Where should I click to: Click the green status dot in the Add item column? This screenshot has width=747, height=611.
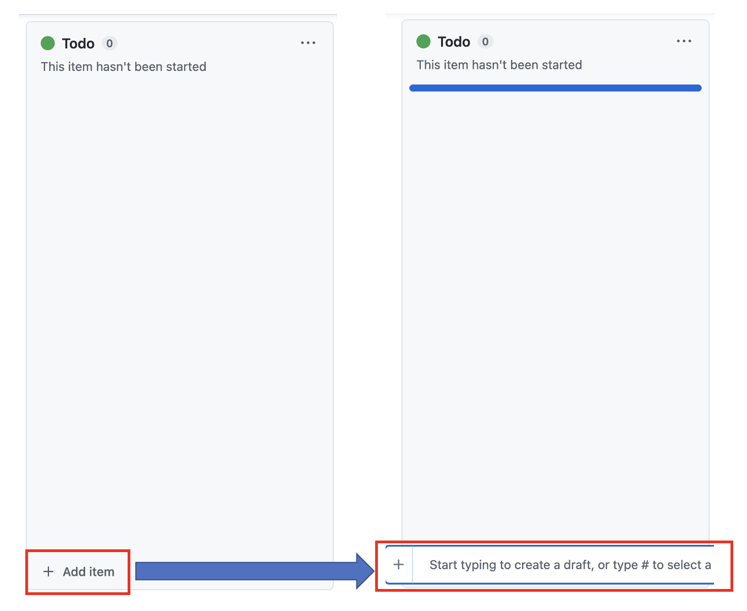click(x=48, y=43)
